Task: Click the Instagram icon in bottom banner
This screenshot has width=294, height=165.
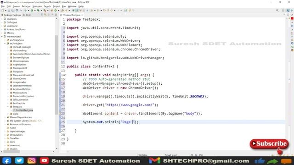Action: coord(32,161)
